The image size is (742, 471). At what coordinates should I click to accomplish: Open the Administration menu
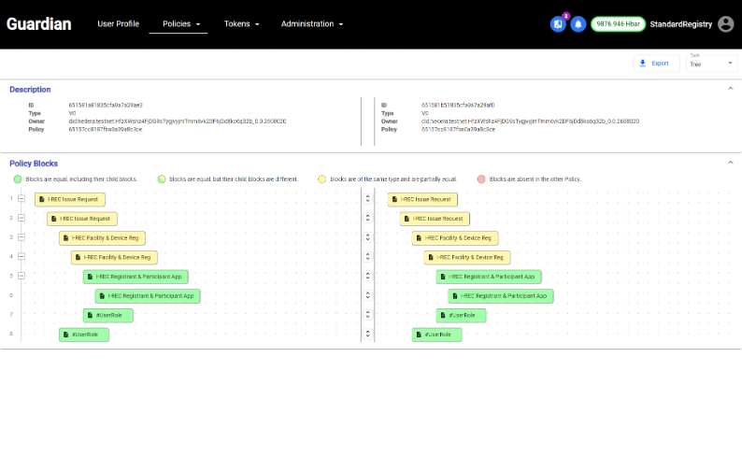click(x=312, y=24)
